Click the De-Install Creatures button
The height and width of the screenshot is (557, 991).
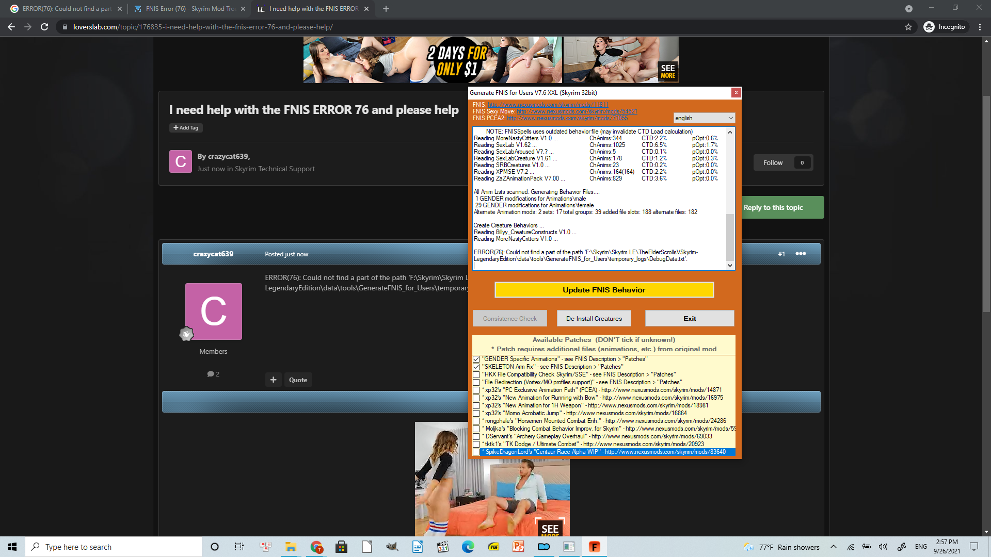click(x=594, y=319)
